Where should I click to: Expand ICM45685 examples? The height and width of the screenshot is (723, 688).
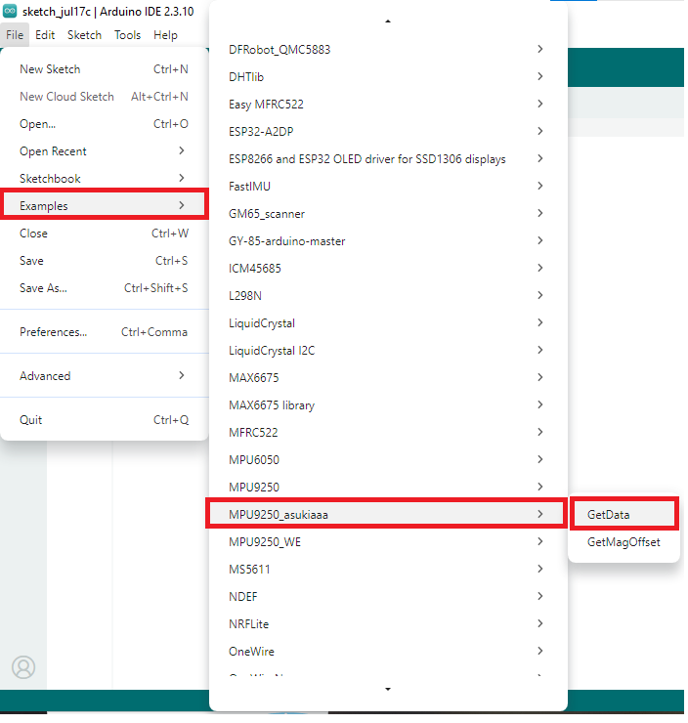tap(388, 269)
